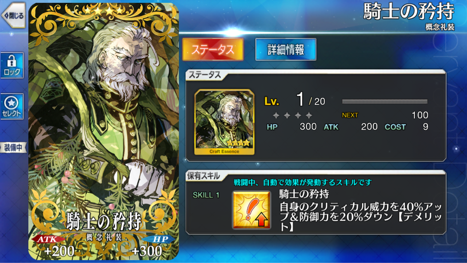467x263 pixels.
Task: Tap the critical up skill icon
Action: [251, 210]
